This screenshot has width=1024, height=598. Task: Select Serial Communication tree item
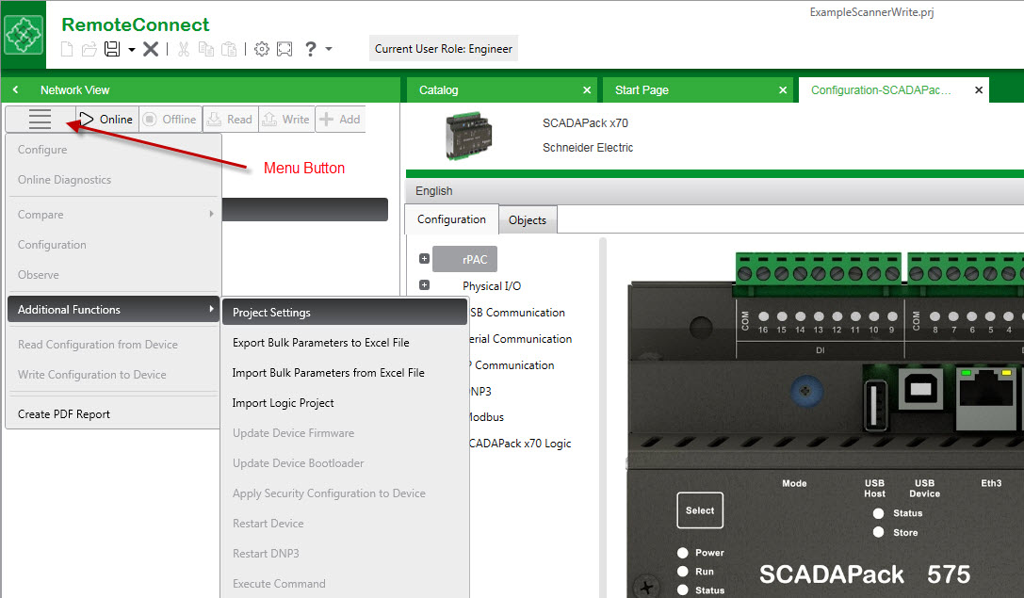point(521,339)
